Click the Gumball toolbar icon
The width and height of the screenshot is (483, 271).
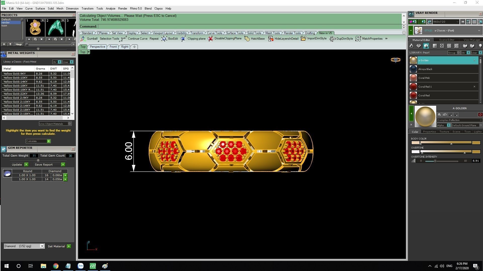pyautogui.click(x=83, y=39)
